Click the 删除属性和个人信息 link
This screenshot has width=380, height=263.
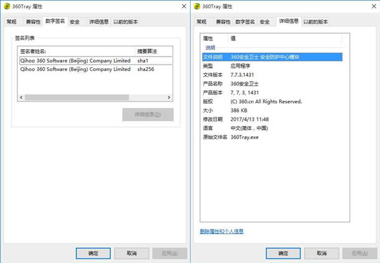pyautogui.click(x=221, y=231)
